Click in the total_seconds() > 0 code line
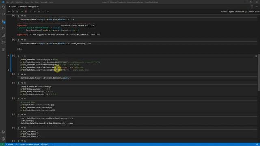Screen dimensions: 260x146 tap(55, 43)
